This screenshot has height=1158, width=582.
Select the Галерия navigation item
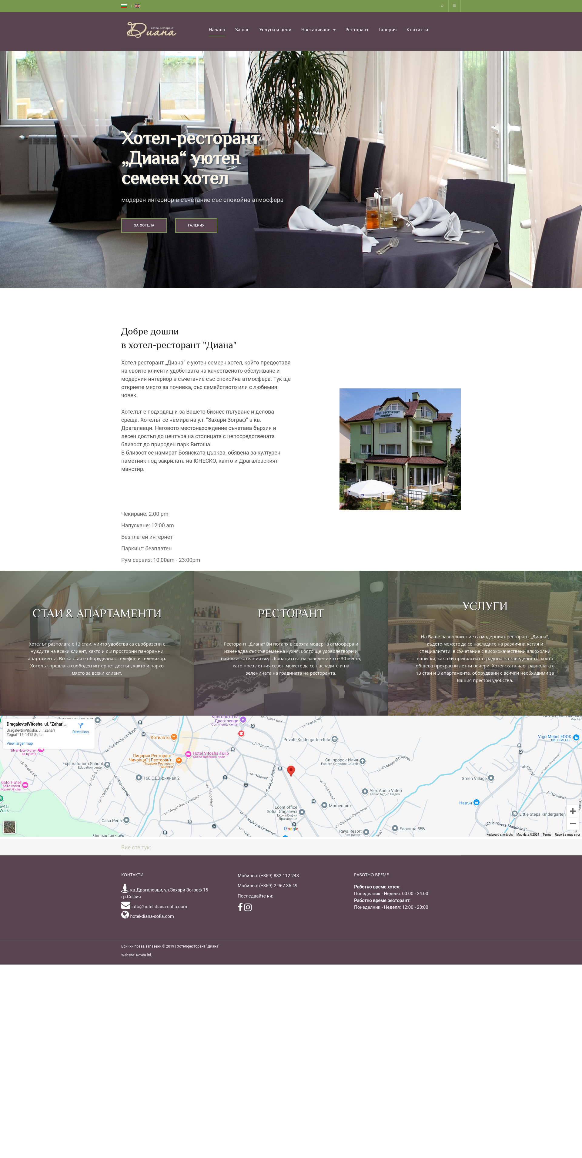[387, 30]
